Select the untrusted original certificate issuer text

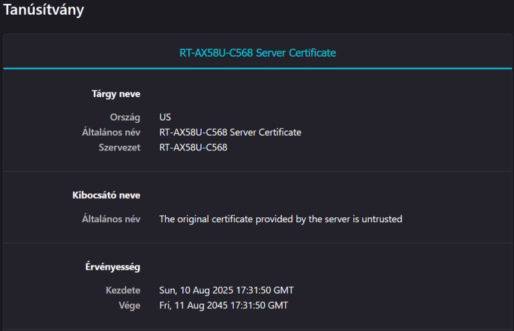tap(281, 219)
